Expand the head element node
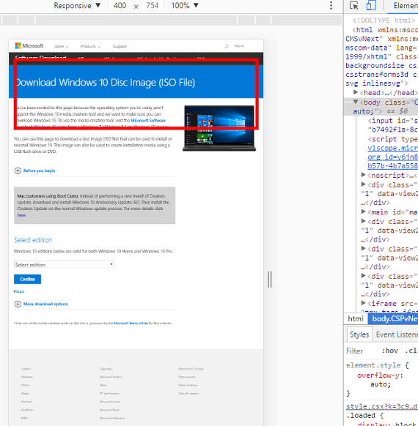Screen dimensions: 418x426 click(356, 92)
